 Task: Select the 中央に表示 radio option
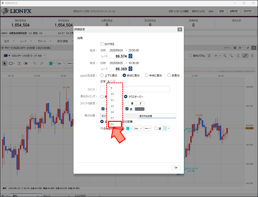[147, 75]
